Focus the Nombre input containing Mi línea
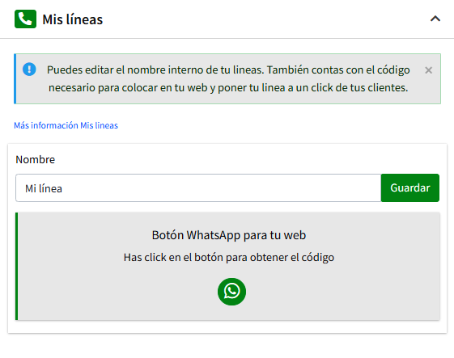 pos(198,188)
